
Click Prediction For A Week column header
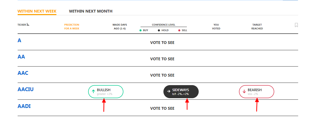(72, 27)
